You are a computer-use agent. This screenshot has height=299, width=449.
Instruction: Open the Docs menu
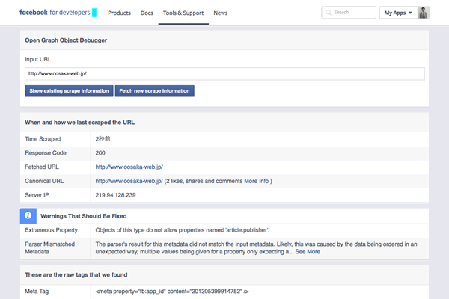tap(147, 13)
